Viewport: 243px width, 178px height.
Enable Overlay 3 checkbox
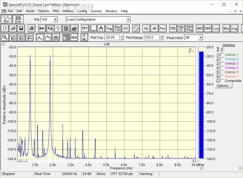click(x=222, y=63)
